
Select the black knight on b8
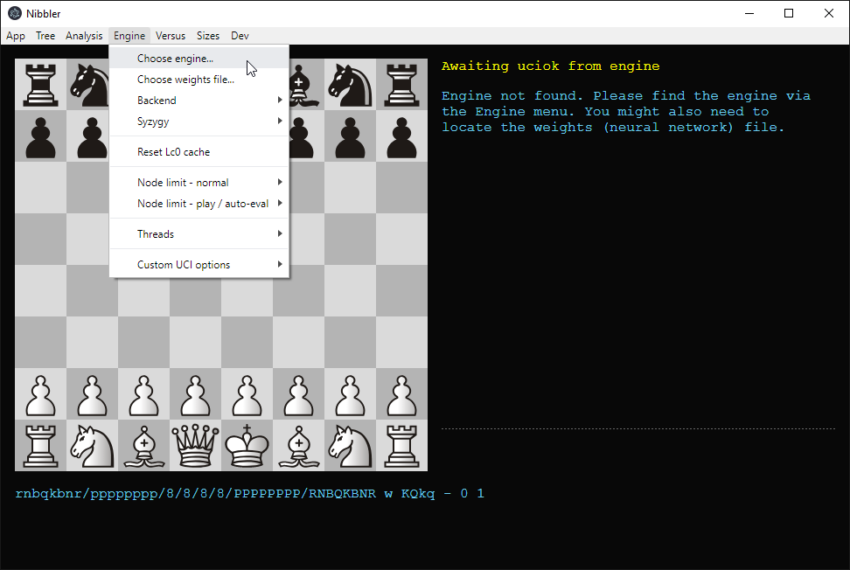pyautogui.click(x=92, y=84)
